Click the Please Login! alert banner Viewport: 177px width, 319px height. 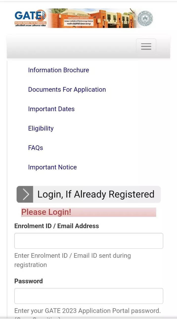pos(88,212)
